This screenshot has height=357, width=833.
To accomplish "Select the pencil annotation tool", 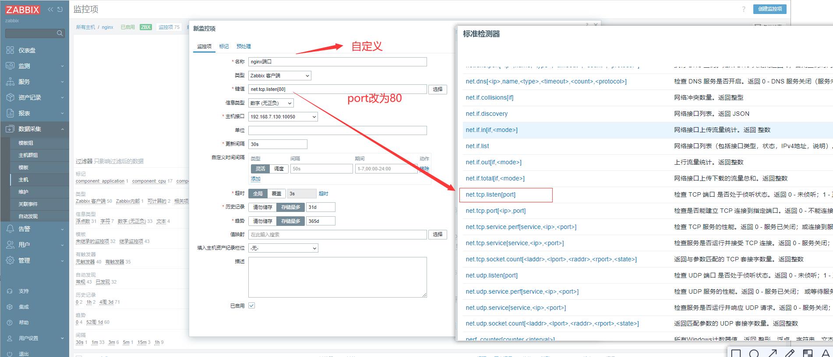I will [x=790, y=353].
